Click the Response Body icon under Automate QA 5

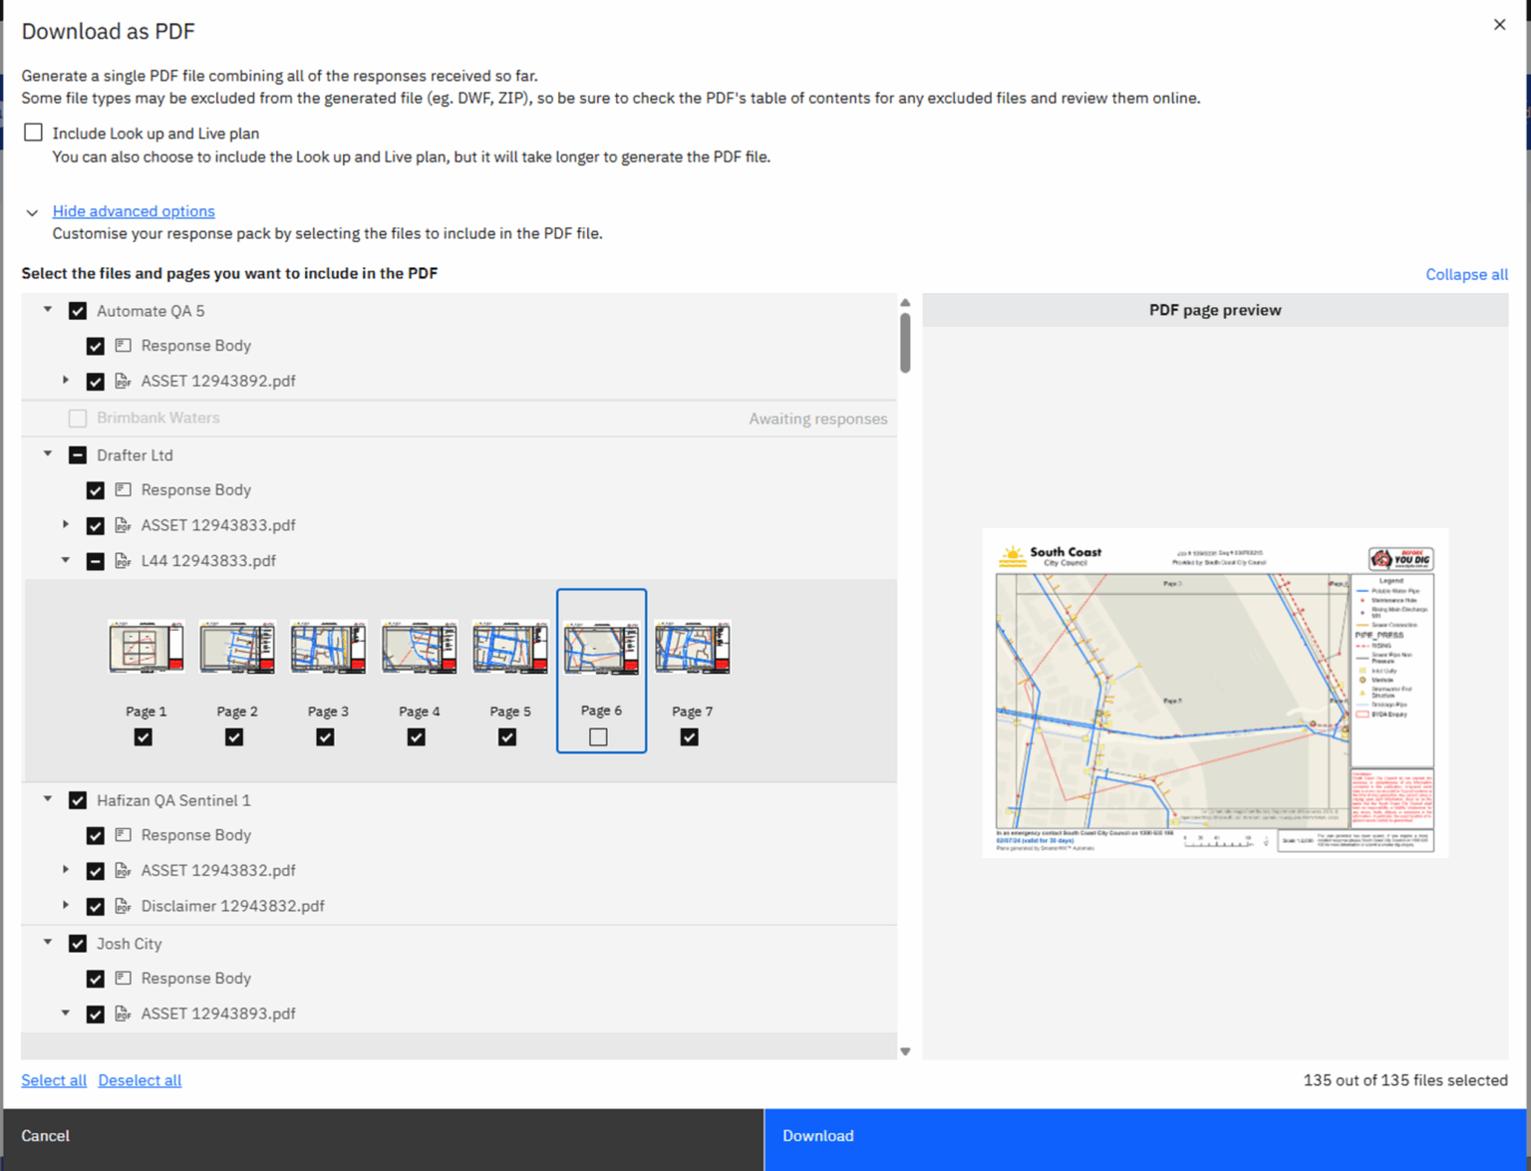click(122, 345)
